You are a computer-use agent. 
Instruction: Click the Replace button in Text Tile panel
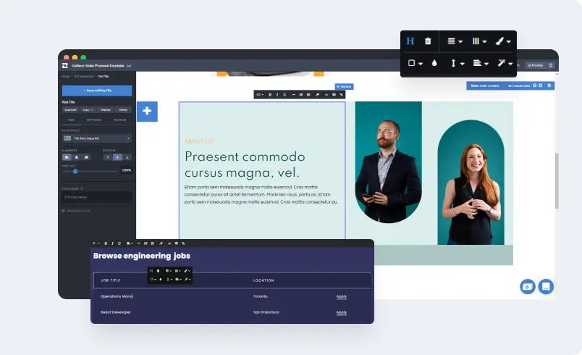coord(106,110)
